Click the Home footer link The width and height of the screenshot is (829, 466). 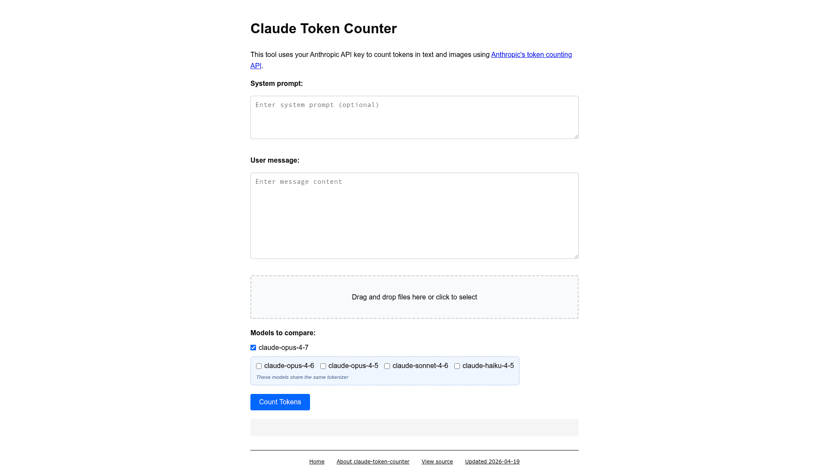(317, 461)
